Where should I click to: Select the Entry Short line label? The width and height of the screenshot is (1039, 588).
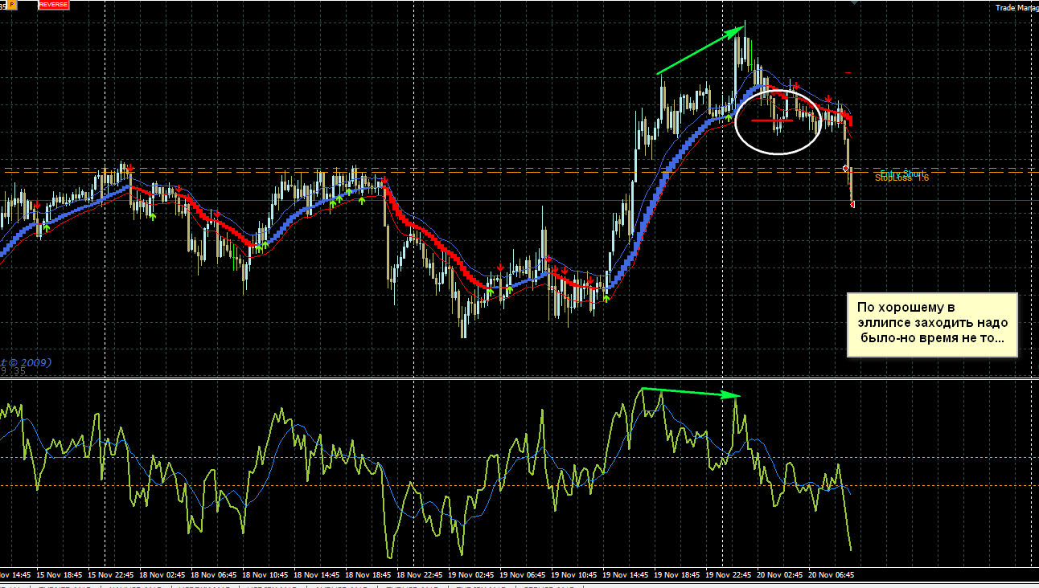[x=901, y=173]
